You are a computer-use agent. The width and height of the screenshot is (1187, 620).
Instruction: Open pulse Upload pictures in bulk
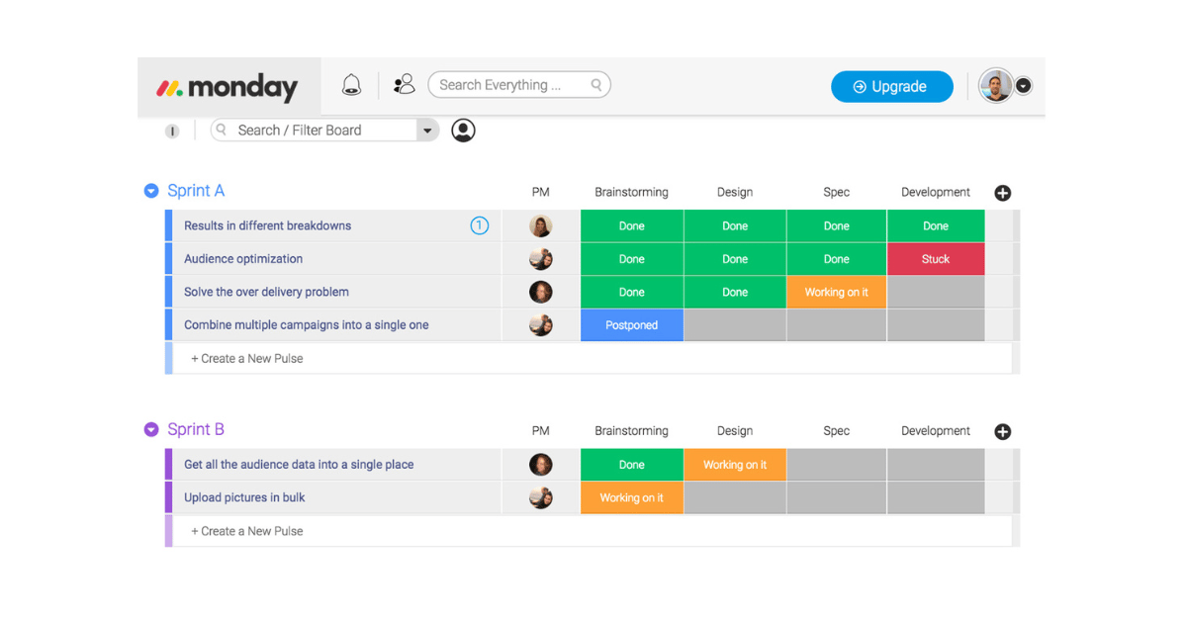click(244, 497)
